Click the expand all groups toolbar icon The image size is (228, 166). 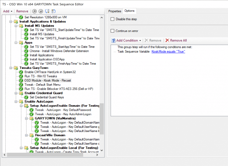(47, 11)
